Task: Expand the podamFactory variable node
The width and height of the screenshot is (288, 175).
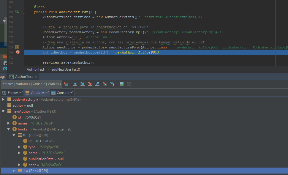Action: click(x=3, y=99)
